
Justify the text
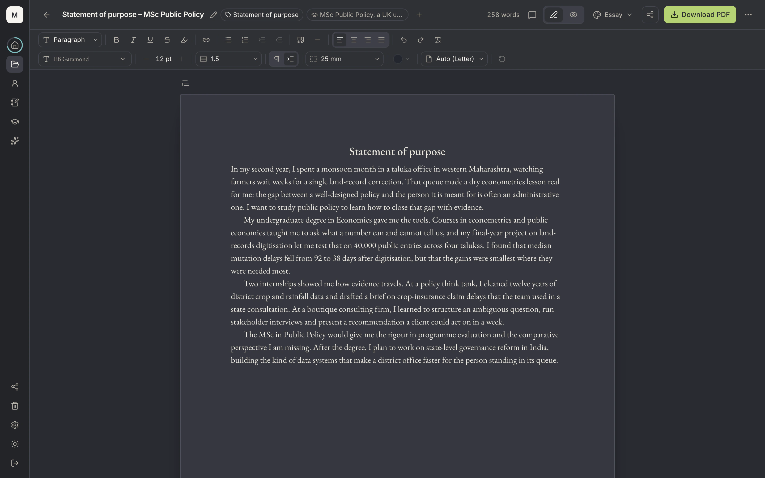click(381, 40)
